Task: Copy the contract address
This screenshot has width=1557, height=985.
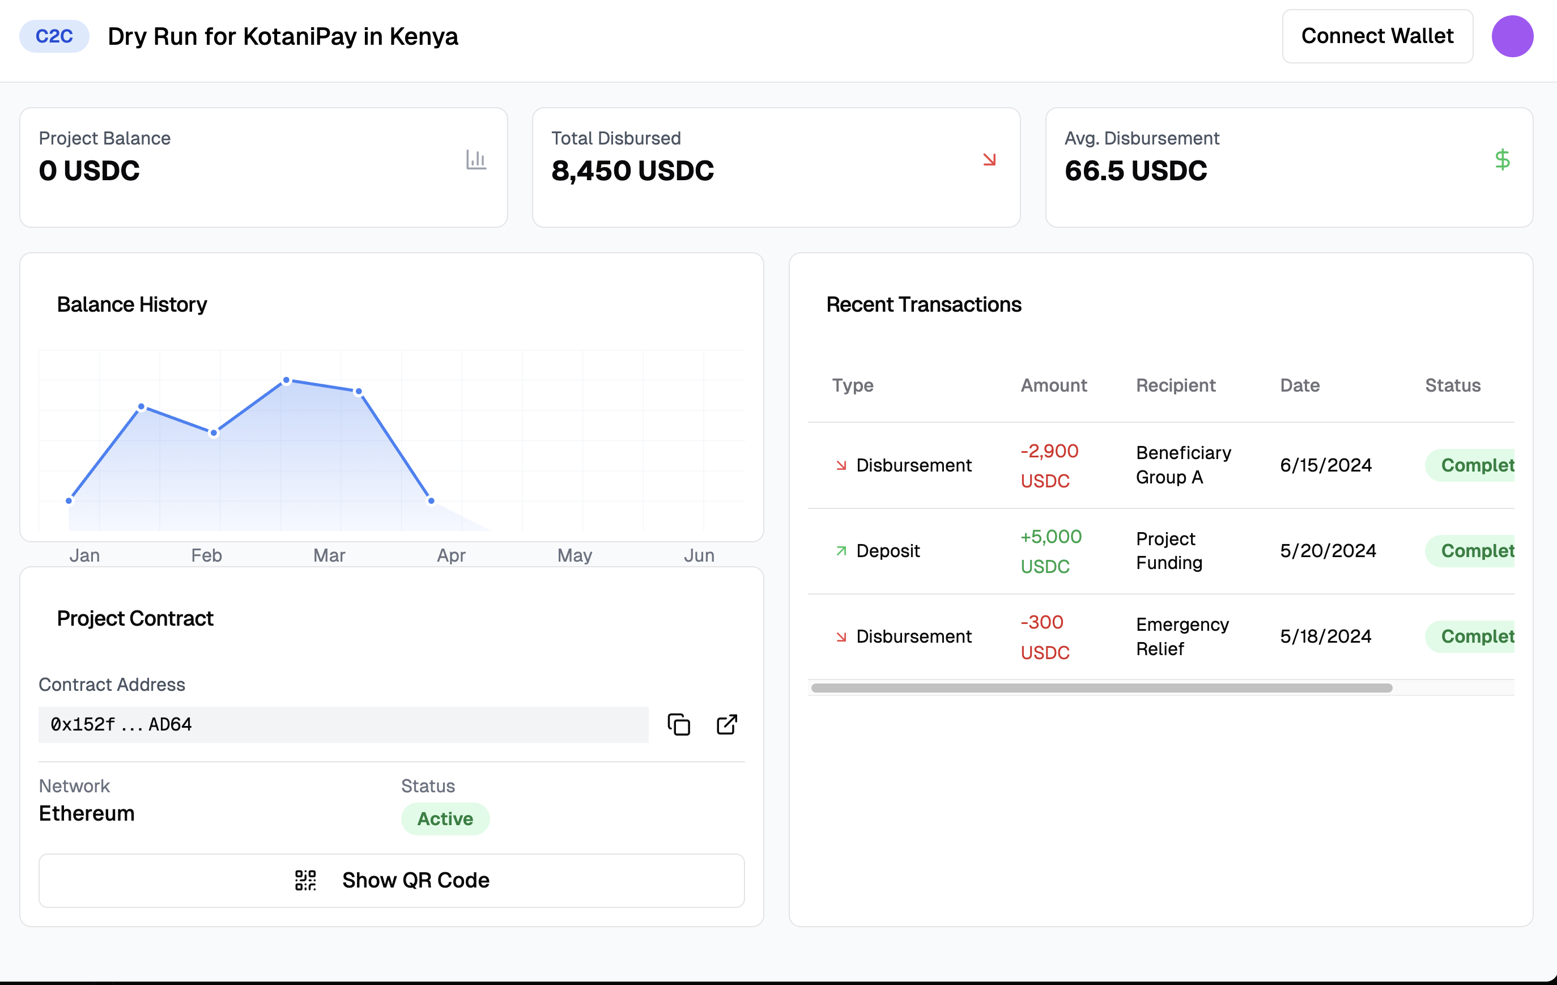Action: click(x=679, y=724)
